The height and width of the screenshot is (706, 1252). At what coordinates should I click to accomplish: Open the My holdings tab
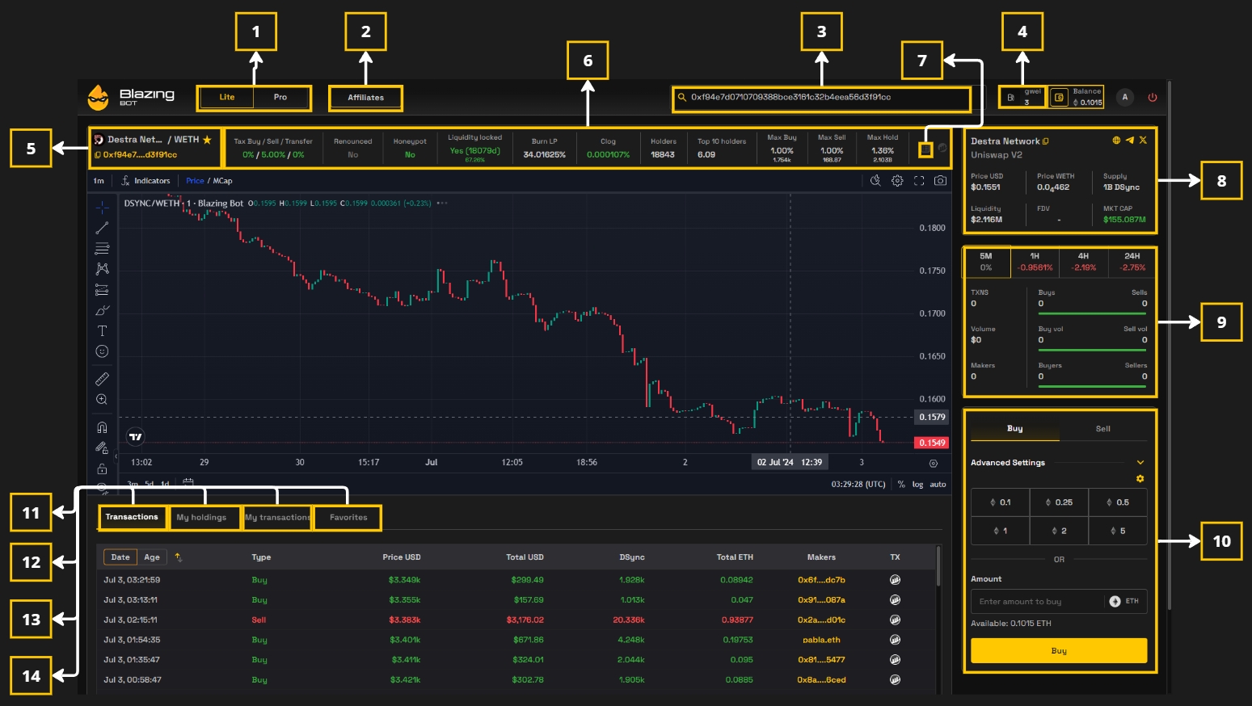[201, 518]
